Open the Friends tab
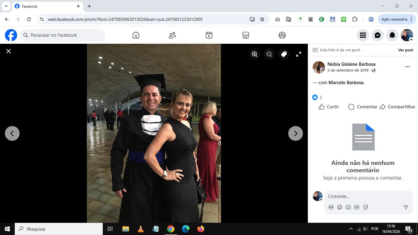Viewport: 418px width, 235px height. click(x=172, y=35)
